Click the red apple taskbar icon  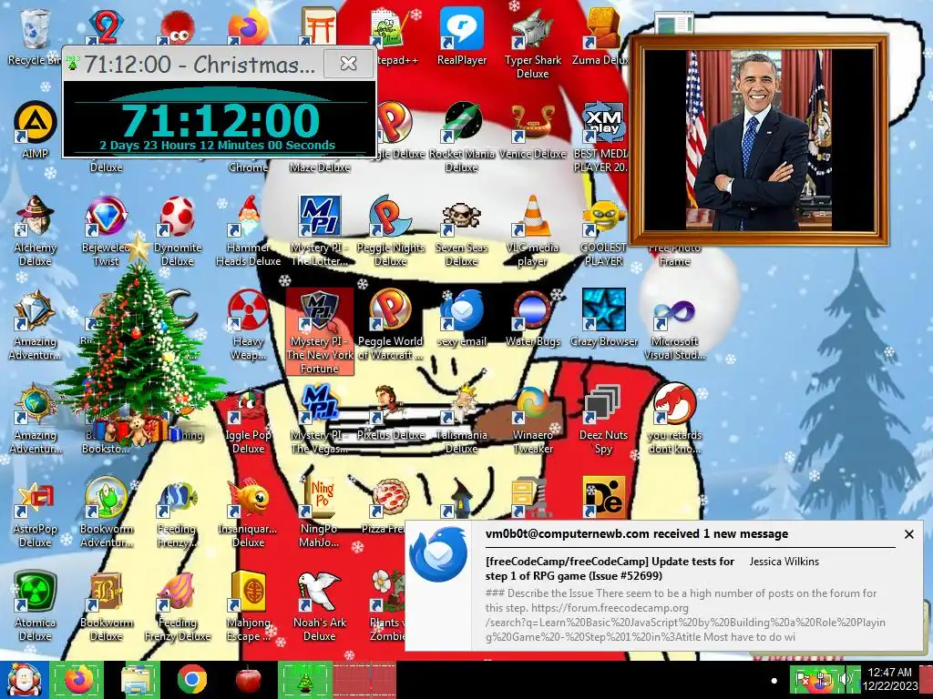(x=248, y=680)
